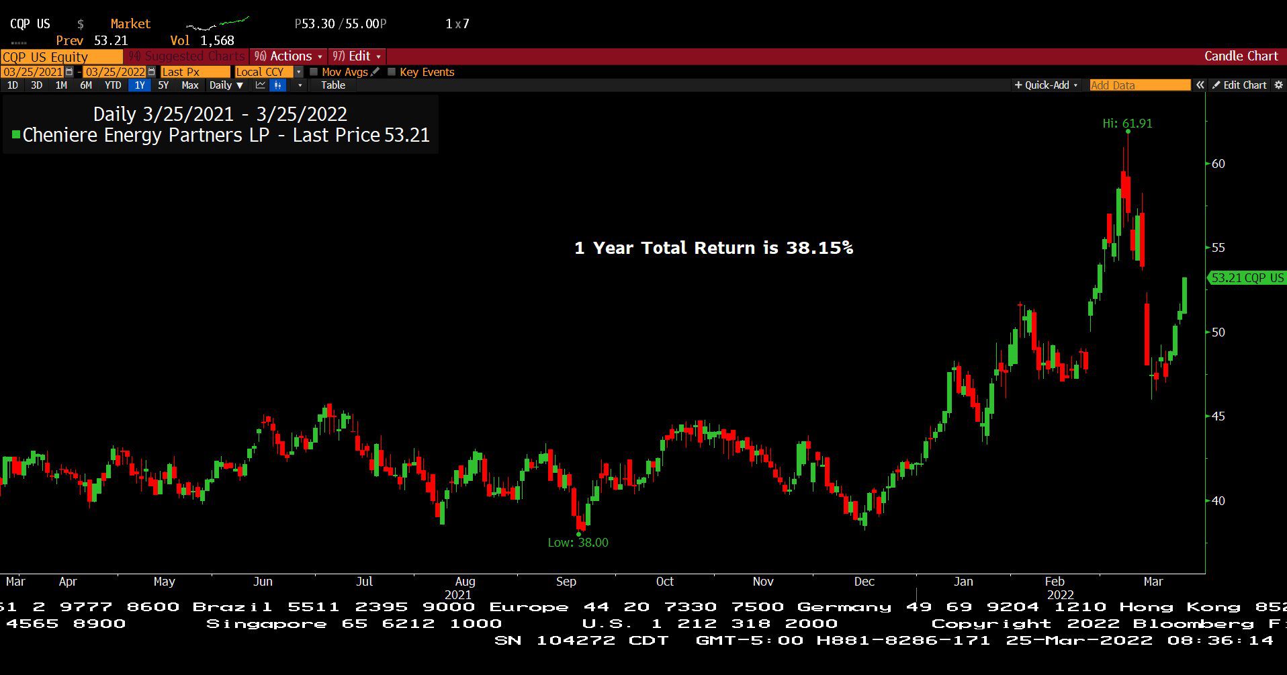1287x675 pixels.
Task: Select the 1Y time range tab
Action: (140, 85)
